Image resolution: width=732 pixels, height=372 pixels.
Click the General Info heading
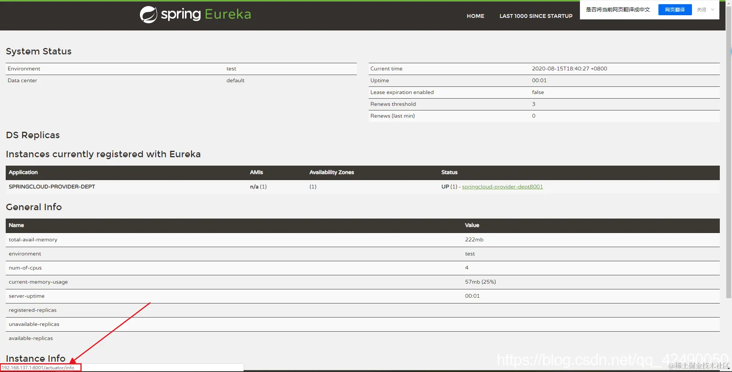34,207
